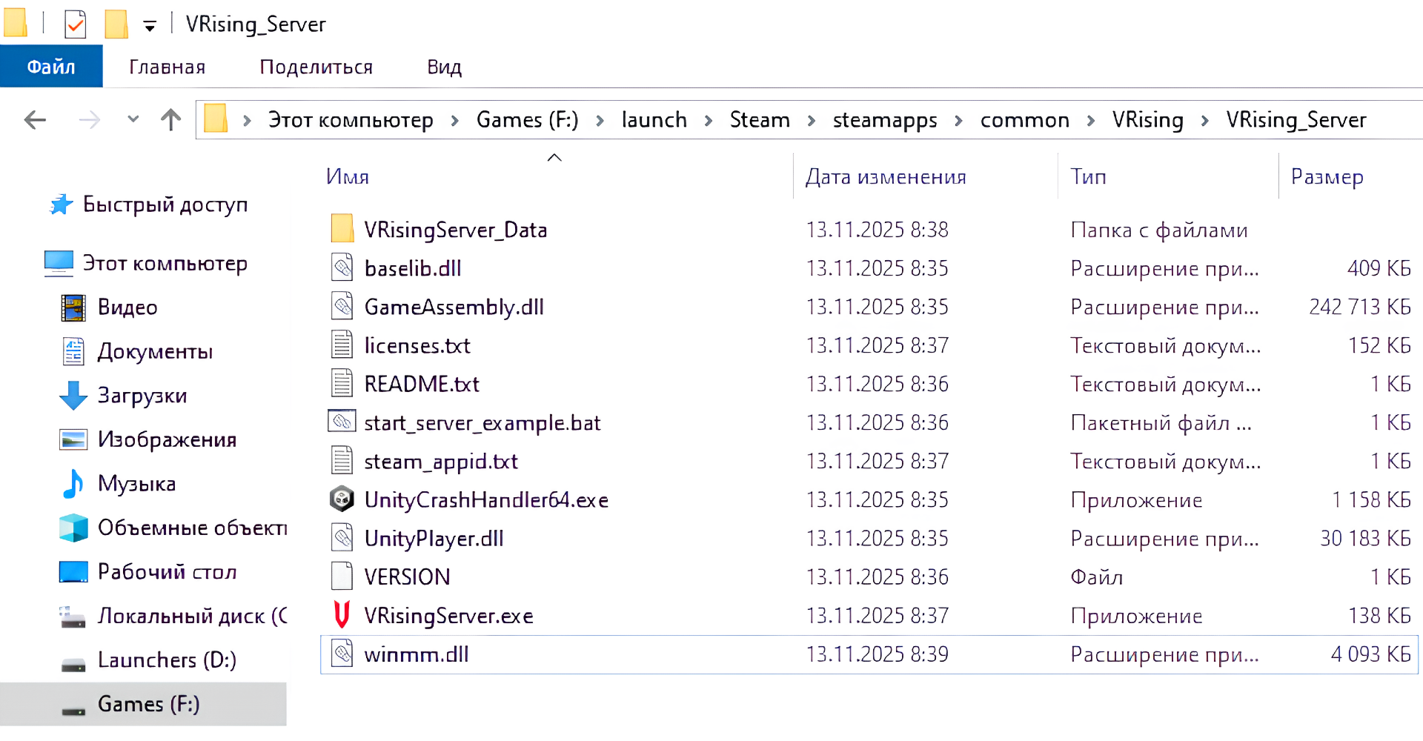Go back with the left arrow button
This screenshot has width=1423, height=741.
[35, 119]
